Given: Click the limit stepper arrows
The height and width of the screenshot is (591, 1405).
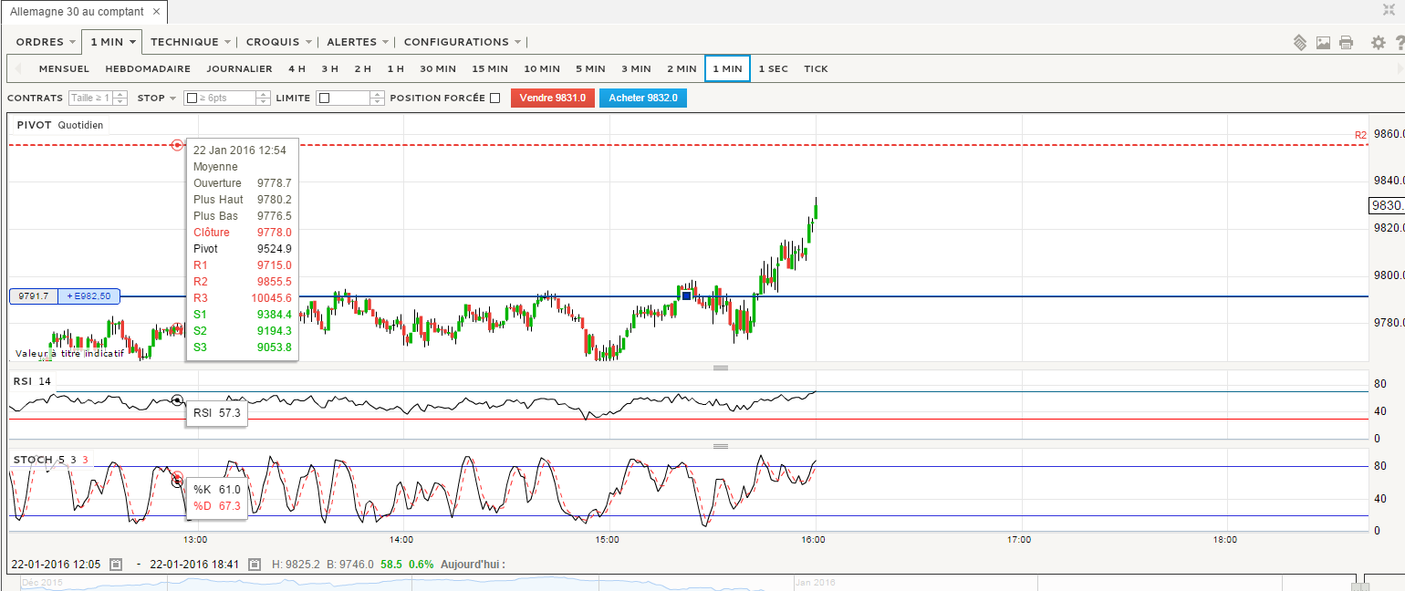Looking at the screenshot, I should click(x=376, y=98).
